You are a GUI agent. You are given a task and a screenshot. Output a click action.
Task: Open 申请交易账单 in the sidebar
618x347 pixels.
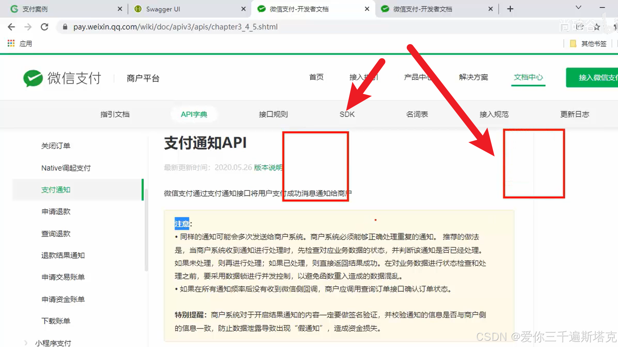(x=63, y=277)
